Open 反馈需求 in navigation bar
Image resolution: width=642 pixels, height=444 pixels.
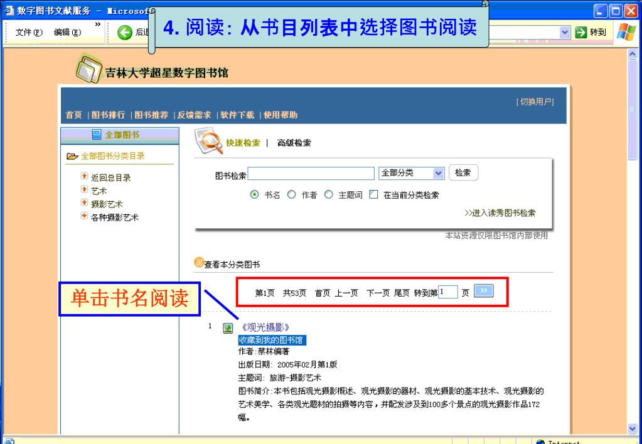(x=194, y=115)
